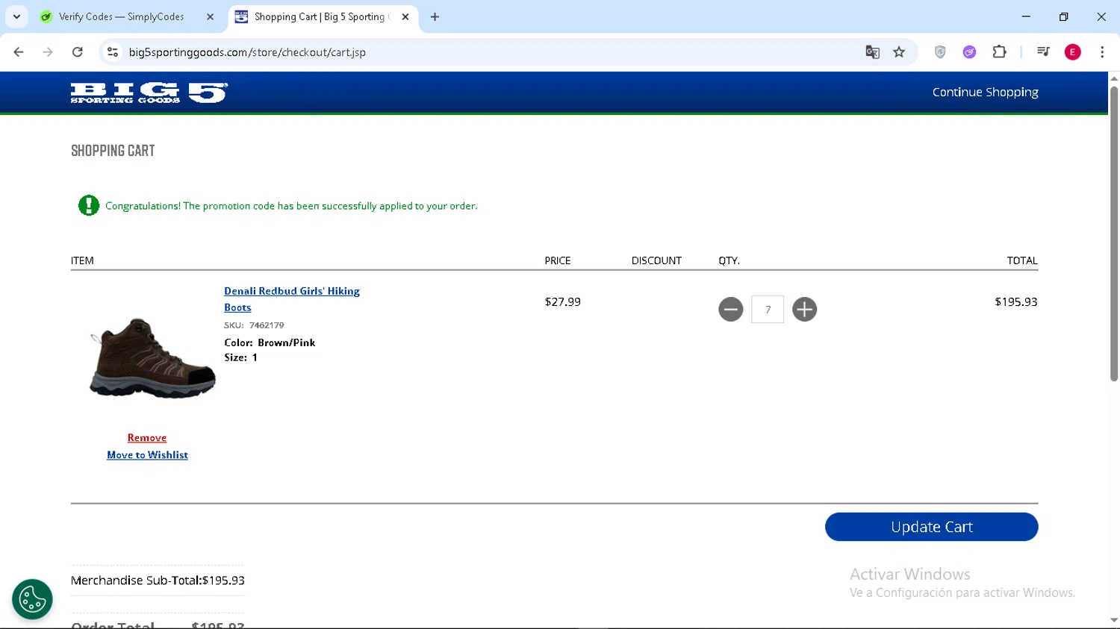Close the Verify Codes tab
The height and width of the screenshot is (629, 1120).
click(210, 16)
